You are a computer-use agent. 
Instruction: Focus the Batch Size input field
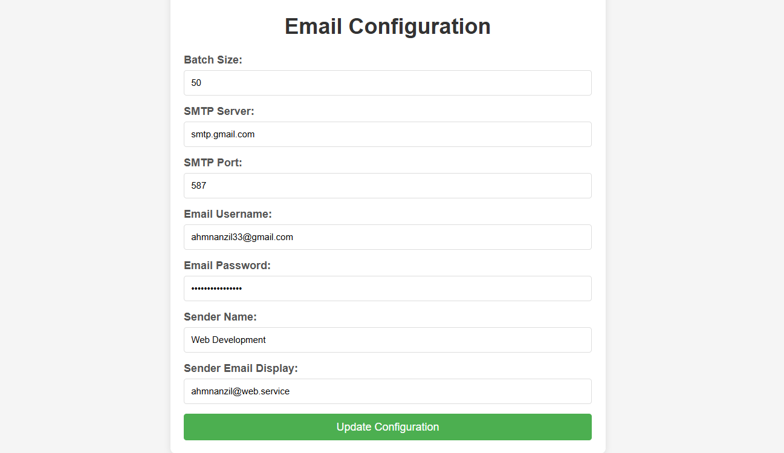tap(387, 83)
